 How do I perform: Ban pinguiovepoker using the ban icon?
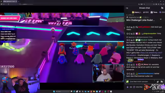127,34
